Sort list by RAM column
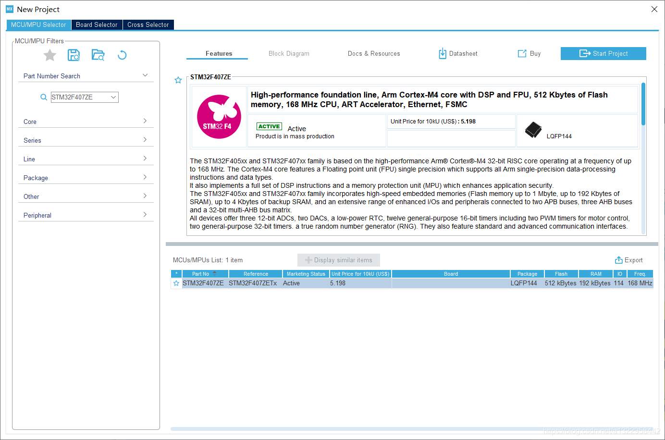 (596, 274)
